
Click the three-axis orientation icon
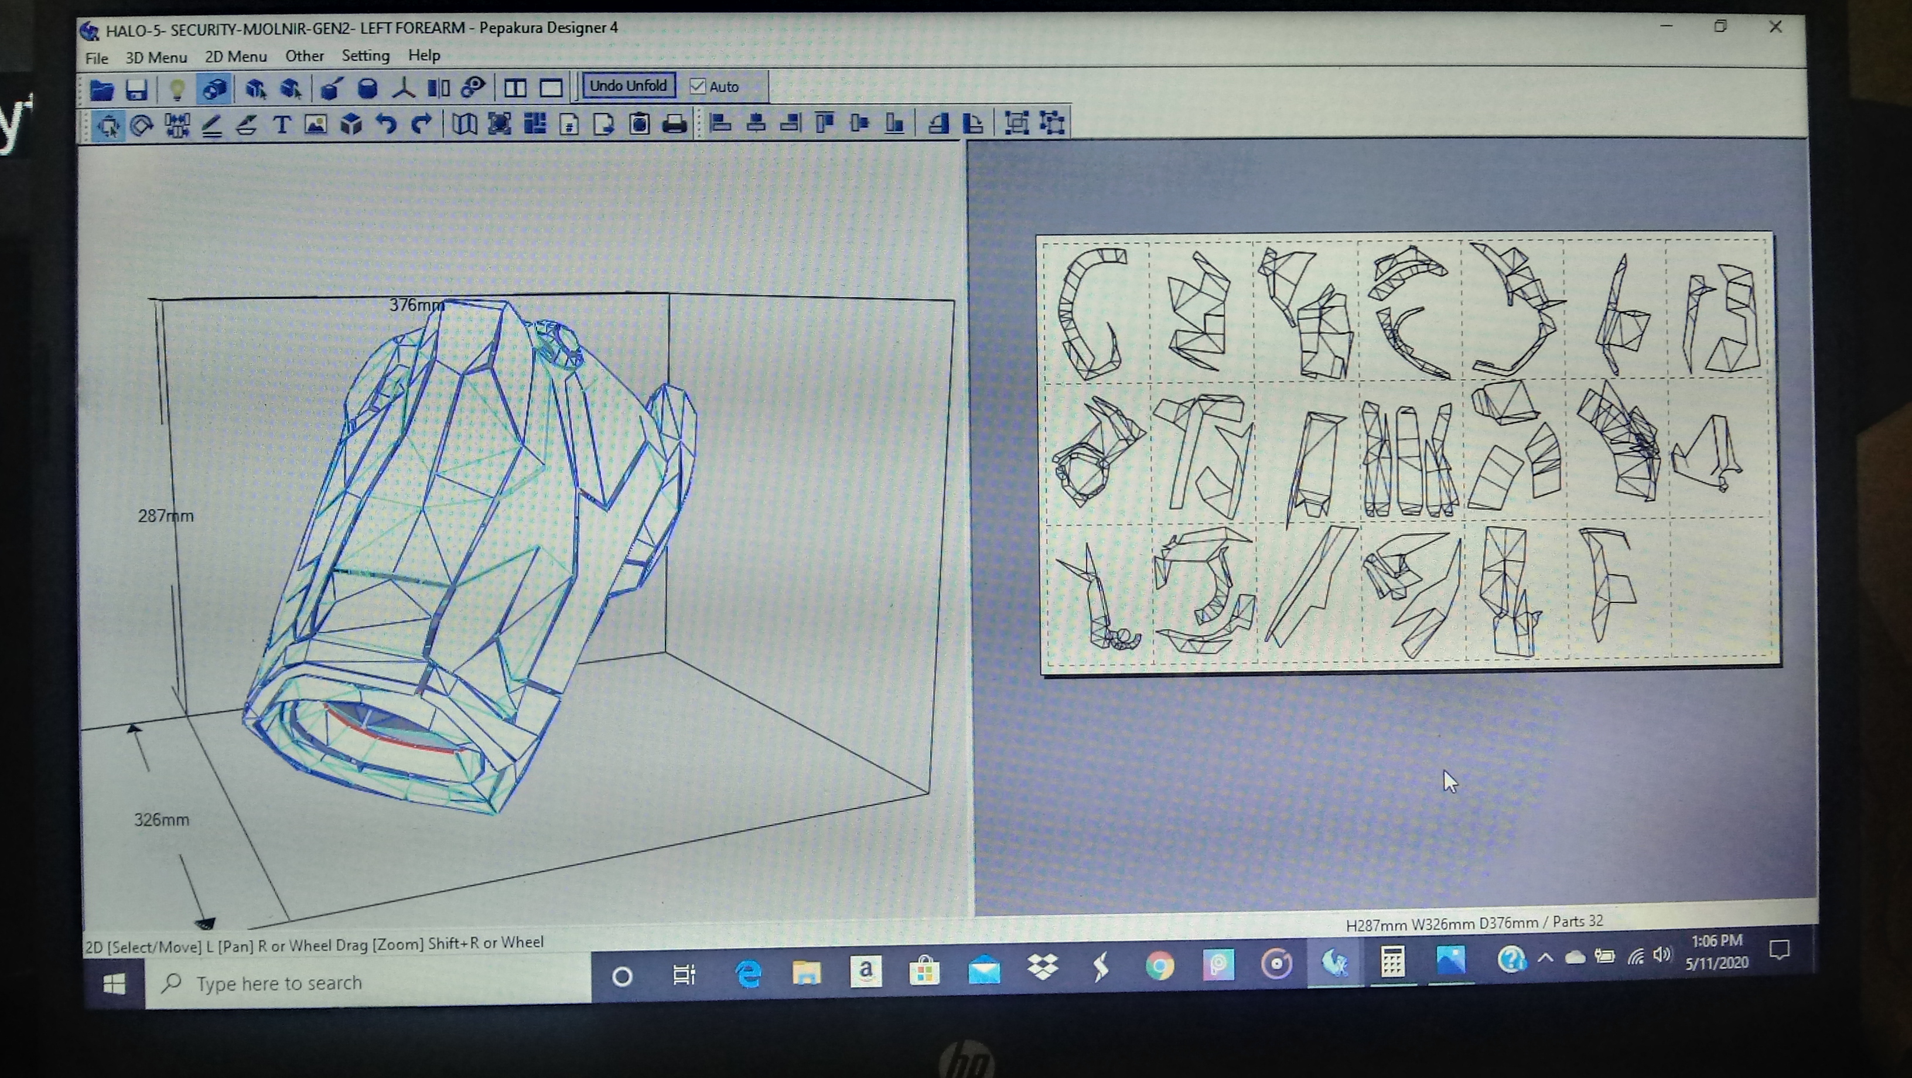[x=404, y=88]
